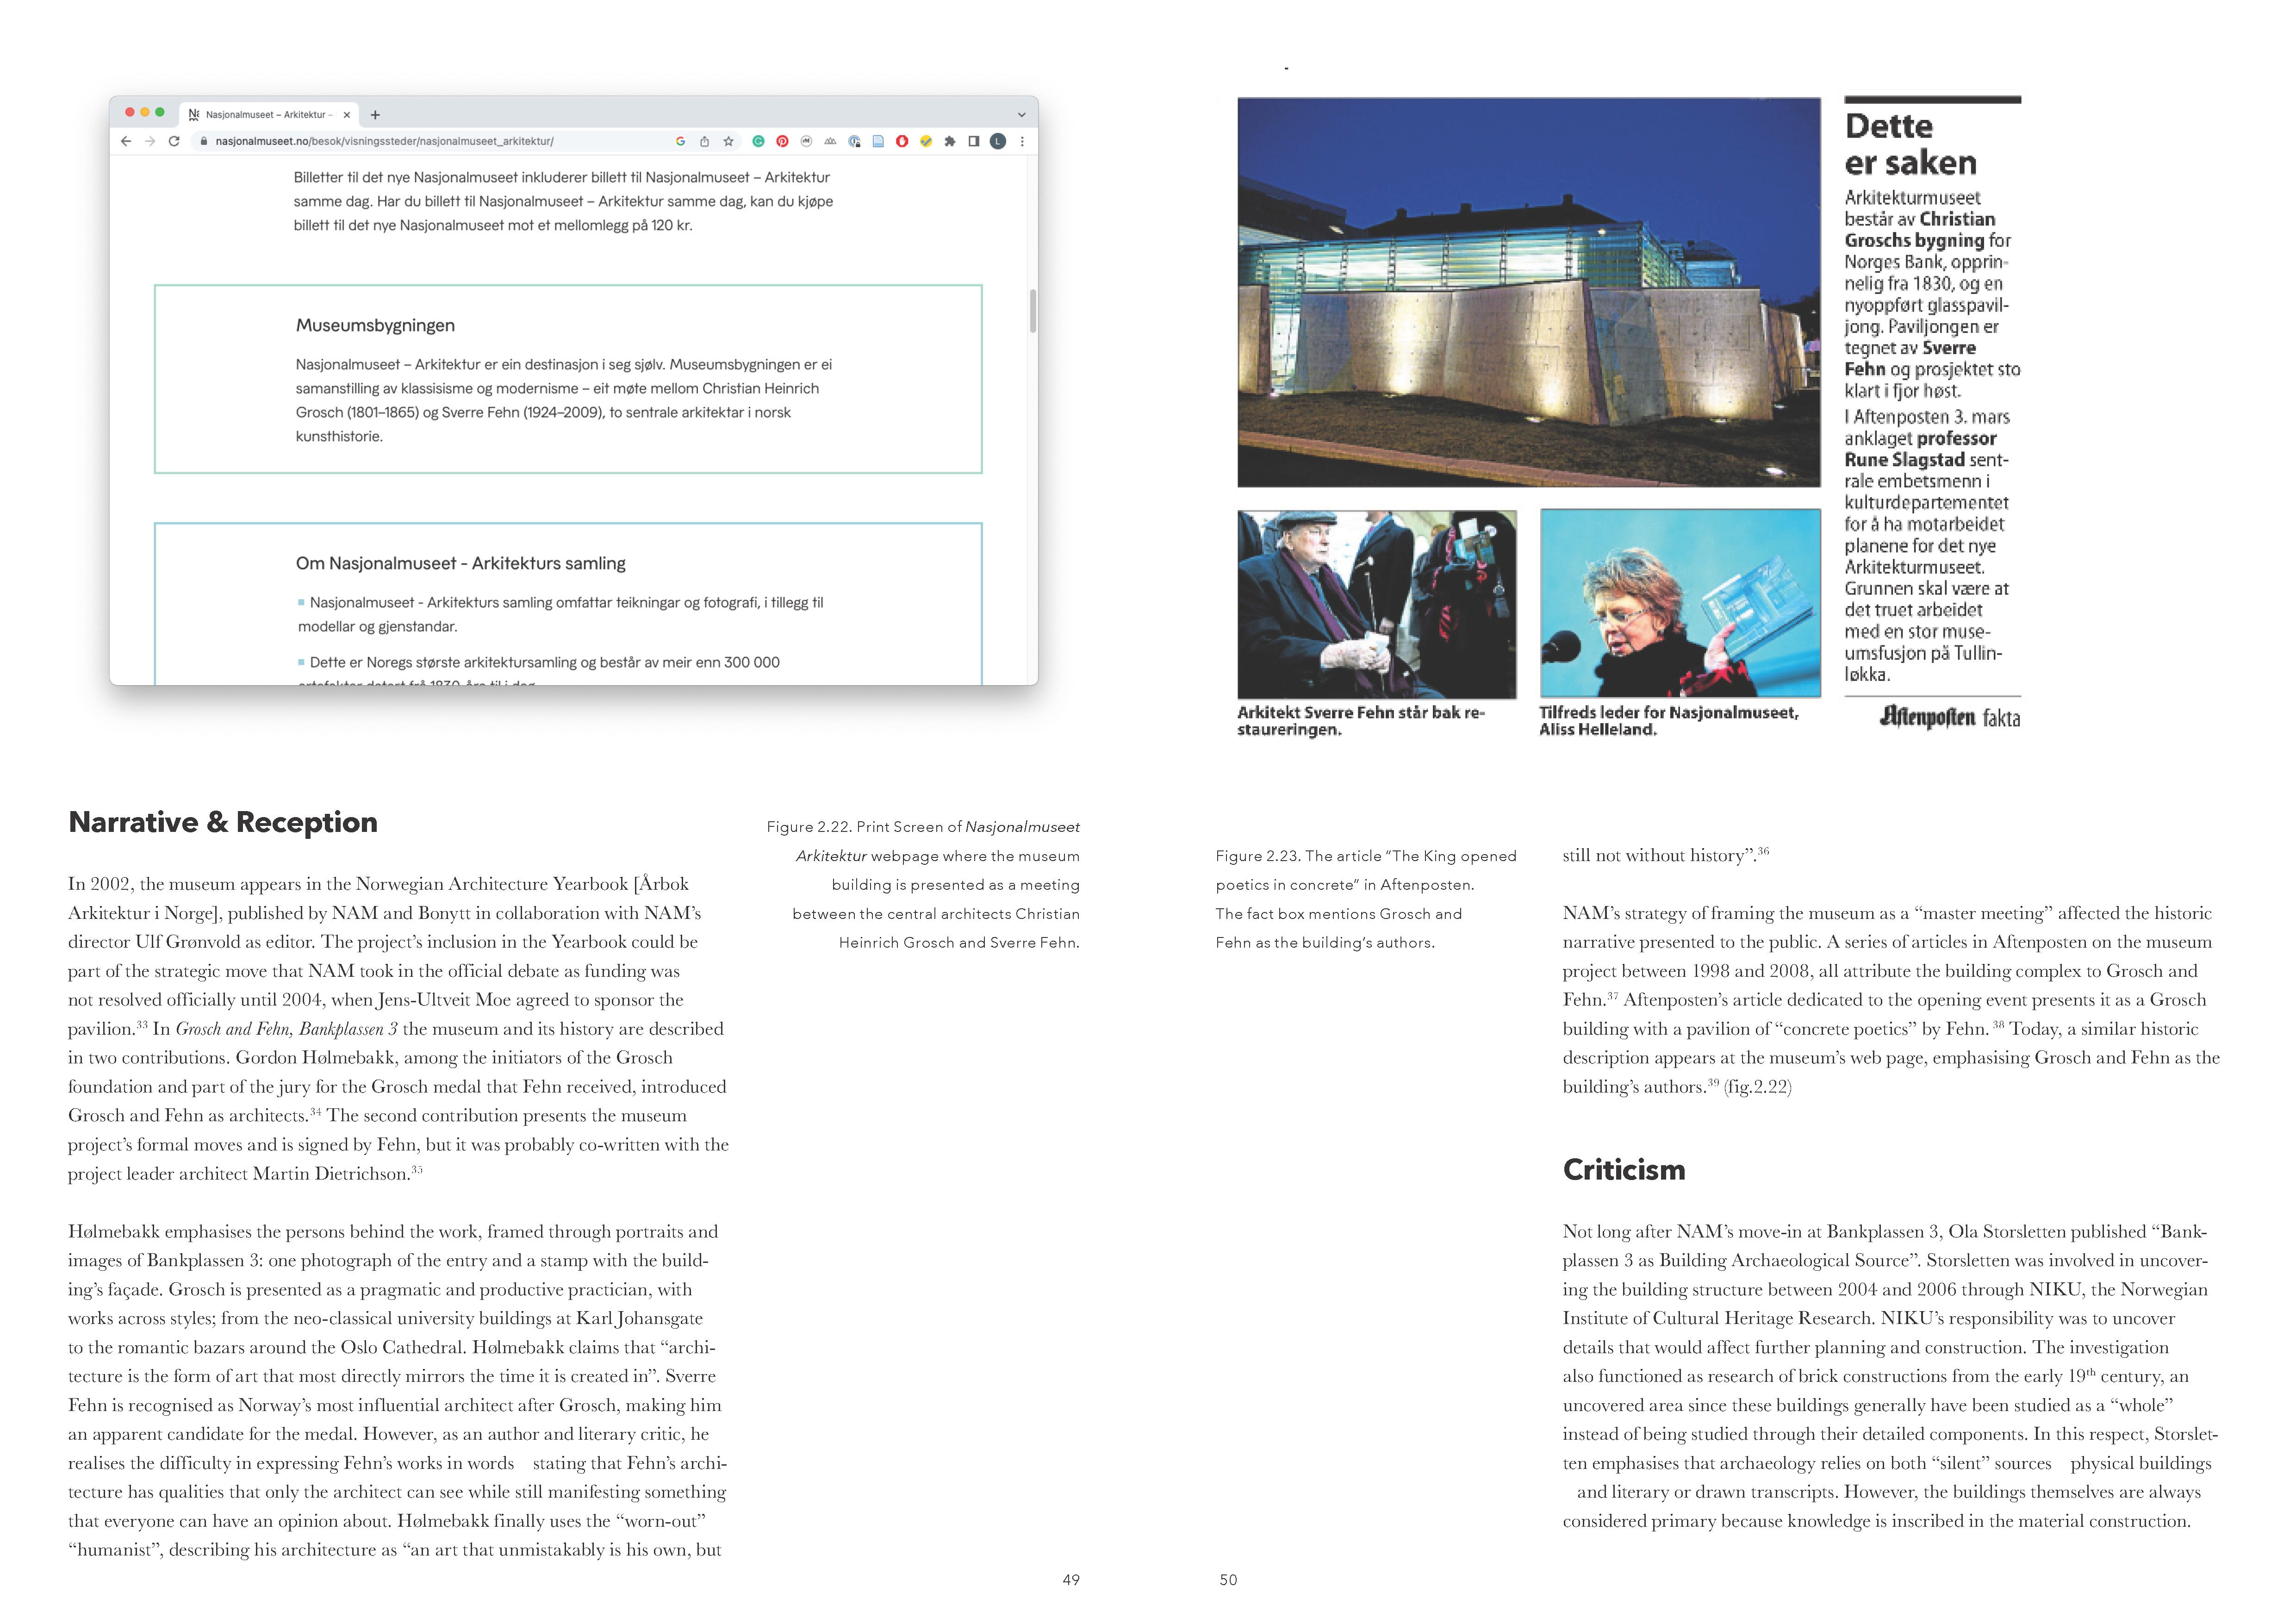
Task: Close the Nasjonalmuseet tab
Action: pos(347,115)
